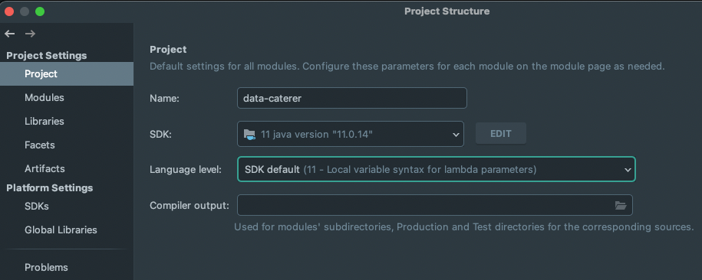This screenshot has width=702, height=280.
Task: Click the yellow minimize window button
Action: point(25,11)
